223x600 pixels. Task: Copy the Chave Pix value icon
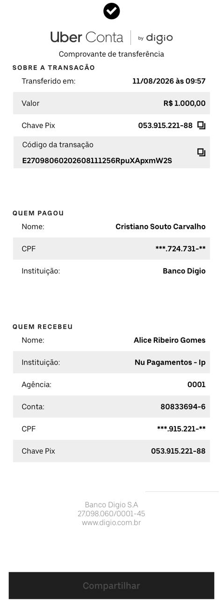[201, 125]
